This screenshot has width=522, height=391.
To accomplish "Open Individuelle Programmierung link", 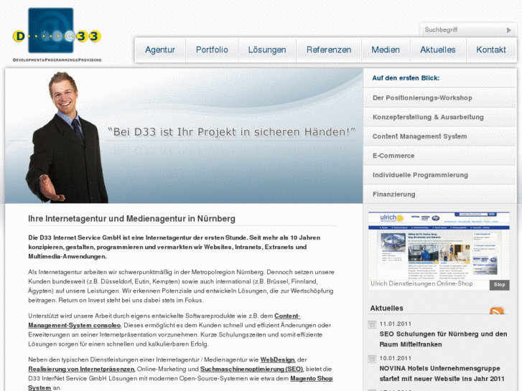I will click(439, 175).
